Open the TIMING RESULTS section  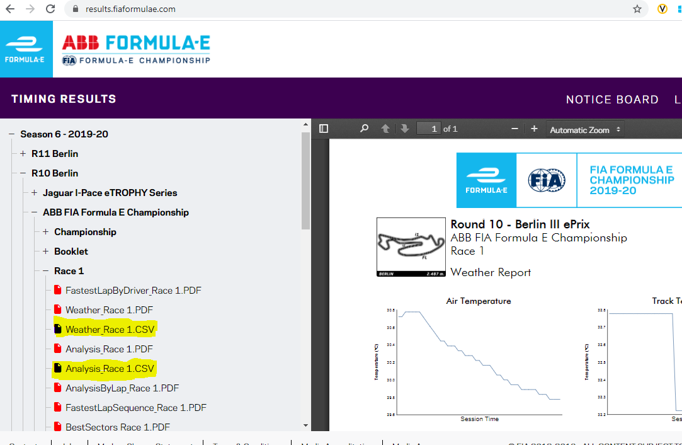pos(64,99)
